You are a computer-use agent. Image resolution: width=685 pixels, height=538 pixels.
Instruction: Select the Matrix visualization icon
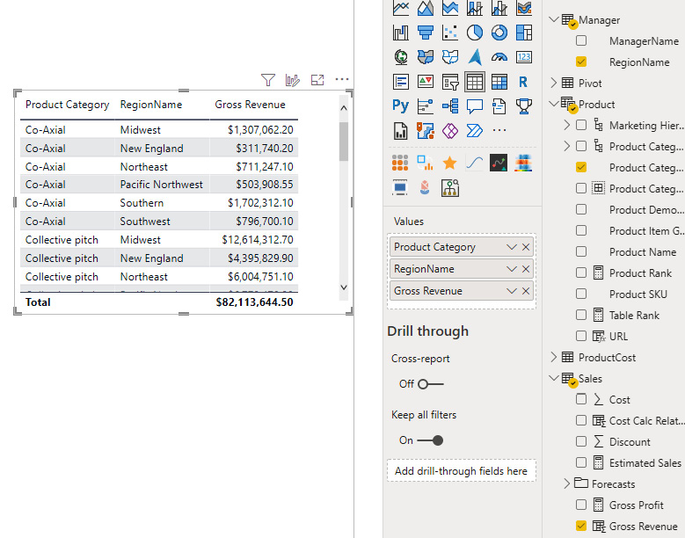point(499,82)
